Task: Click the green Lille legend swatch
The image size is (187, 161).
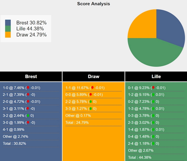Action: [8, 29]
